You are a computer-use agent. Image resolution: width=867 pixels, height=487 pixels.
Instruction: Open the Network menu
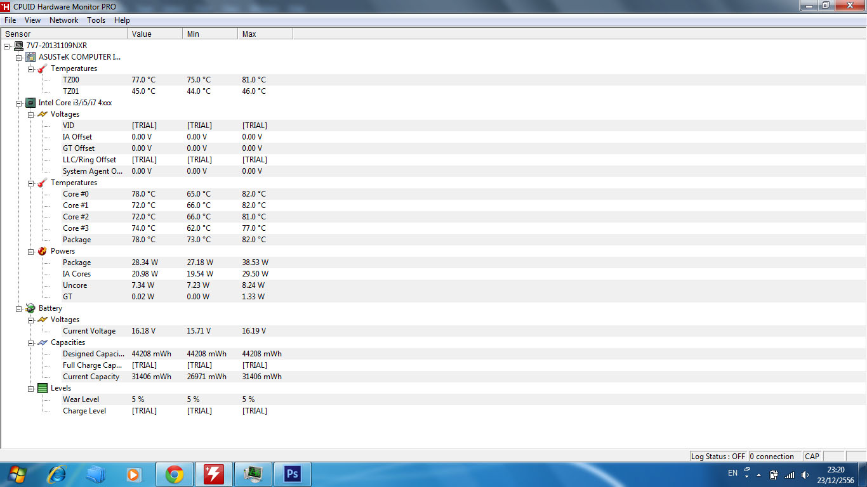click(x=64, y=20)
